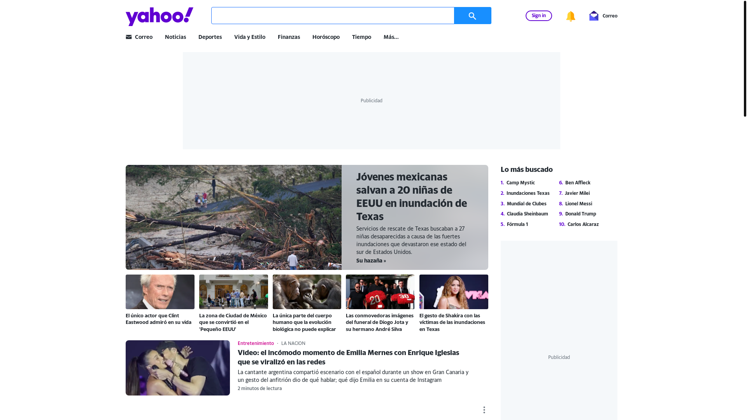Image resolution: width=747 pixels, height=420 pixels.
Task: Open the Vida y Estilo section
Action: 250,37
